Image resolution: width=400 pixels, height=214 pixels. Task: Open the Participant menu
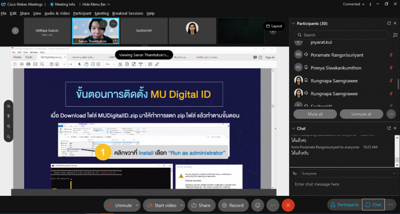point(82,13)
